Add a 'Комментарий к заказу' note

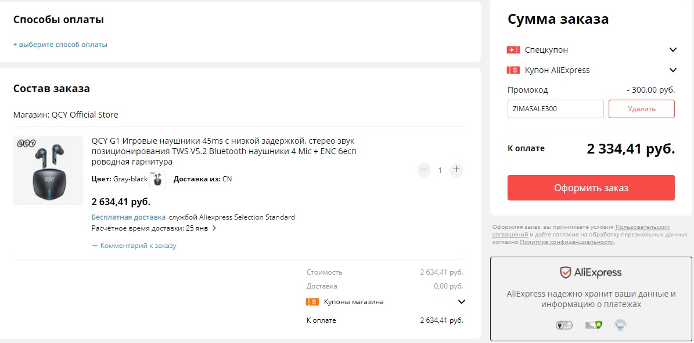coord(134,246)
